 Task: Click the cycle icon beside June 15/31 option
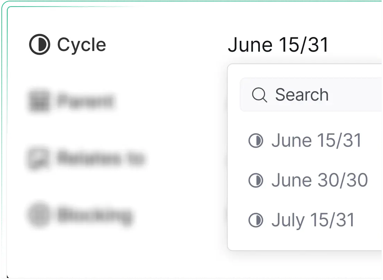[257, 140]
